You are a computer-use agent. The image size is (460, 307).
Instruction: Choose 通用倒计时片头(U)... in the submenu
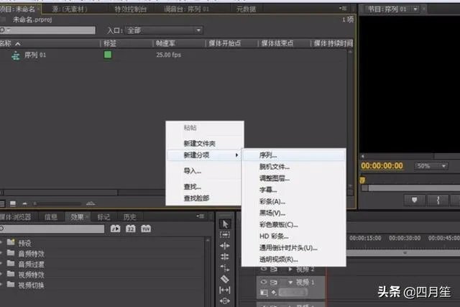(x=294, y=248)
